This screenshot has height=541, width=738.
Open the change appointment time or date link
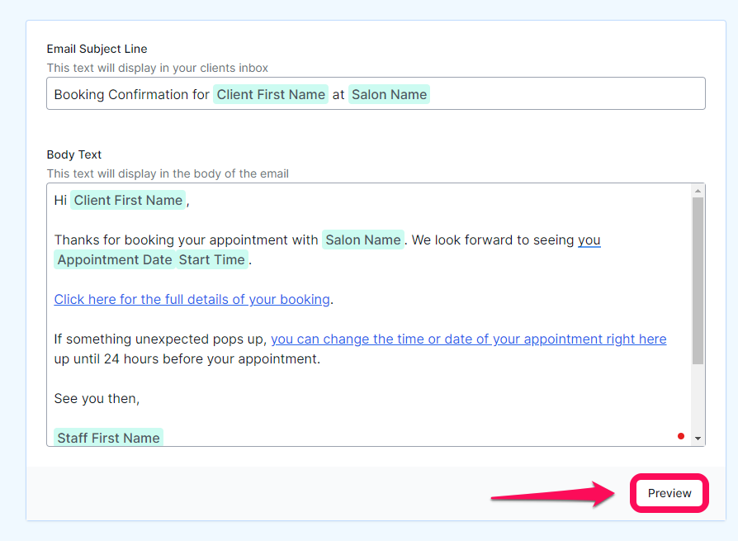tap(468, 339)
